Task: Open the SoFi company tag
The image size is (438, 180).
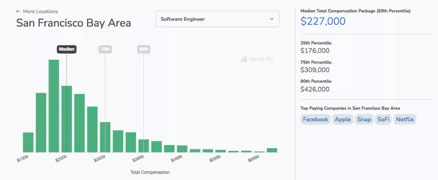Action: (383, 119)
